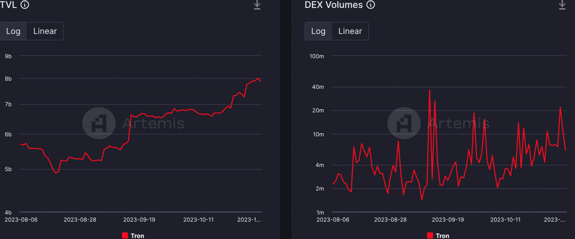This screenshot has height=239, width=575.
Task: Click the Artemis logo watermark on DEX Volumes chart
Action: 404,123
